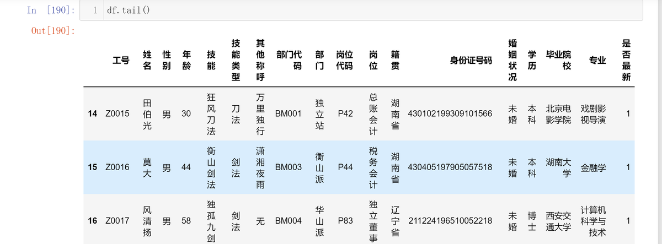662x244 pixels.
Task: Click ID number 430102199309101566
Action: 450,114
